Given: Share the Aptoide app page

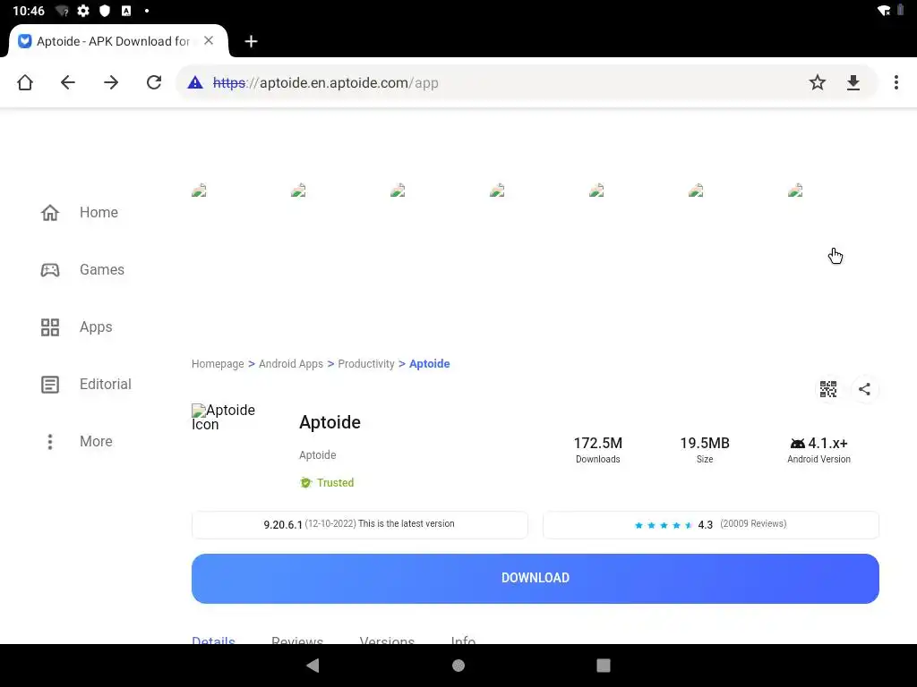Looking at the screenshot, I should coord(864,389).
